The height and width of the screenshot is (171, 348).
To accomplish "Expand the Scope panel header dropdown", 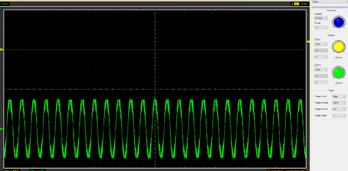I will coord(330,1).
